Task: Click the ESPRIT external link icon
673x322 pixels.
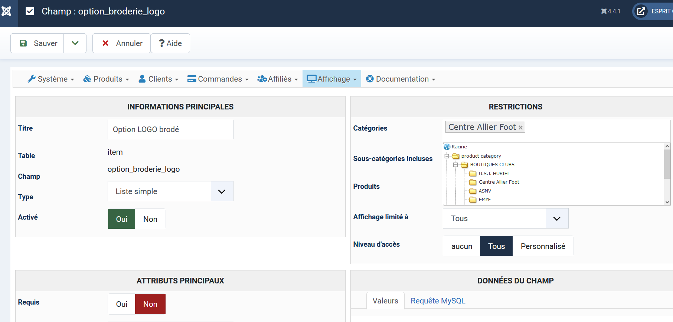Action: (x=641, y=11)
